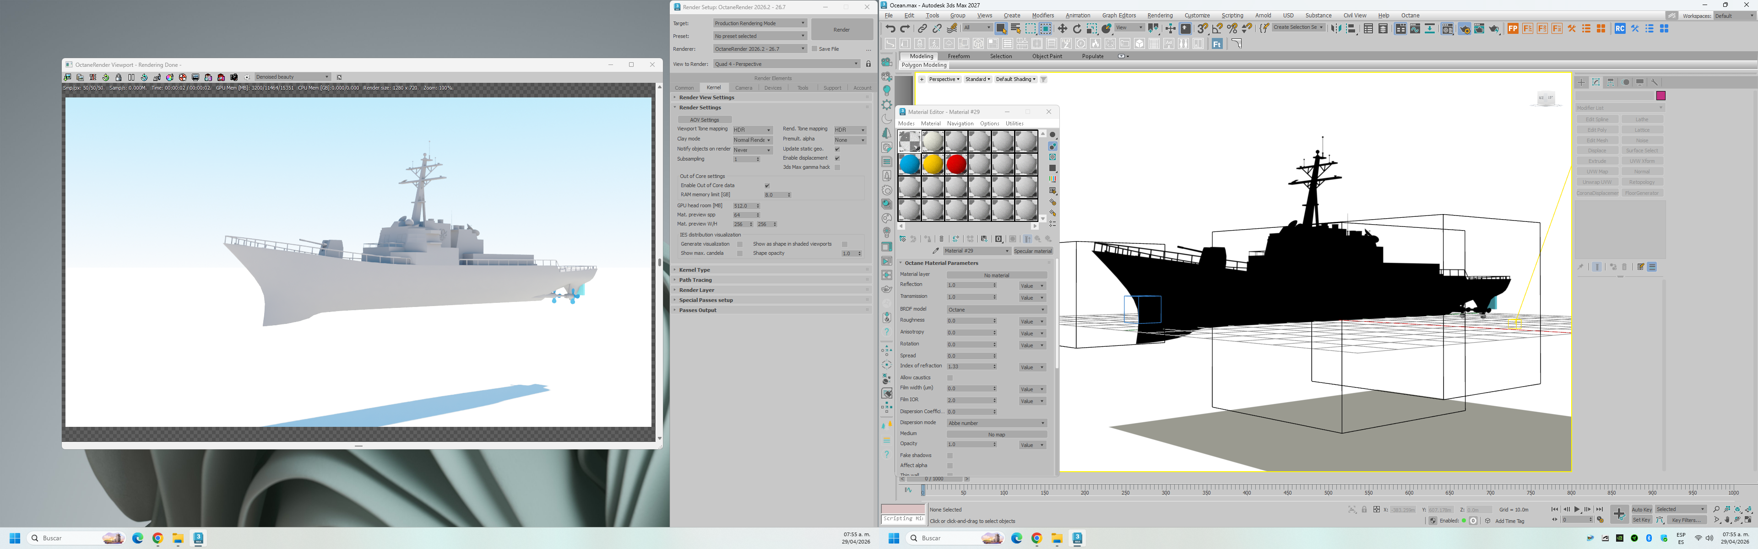1758x549 pixels.
Task: Enable Allow caustics checkbox
Action: 950,378
